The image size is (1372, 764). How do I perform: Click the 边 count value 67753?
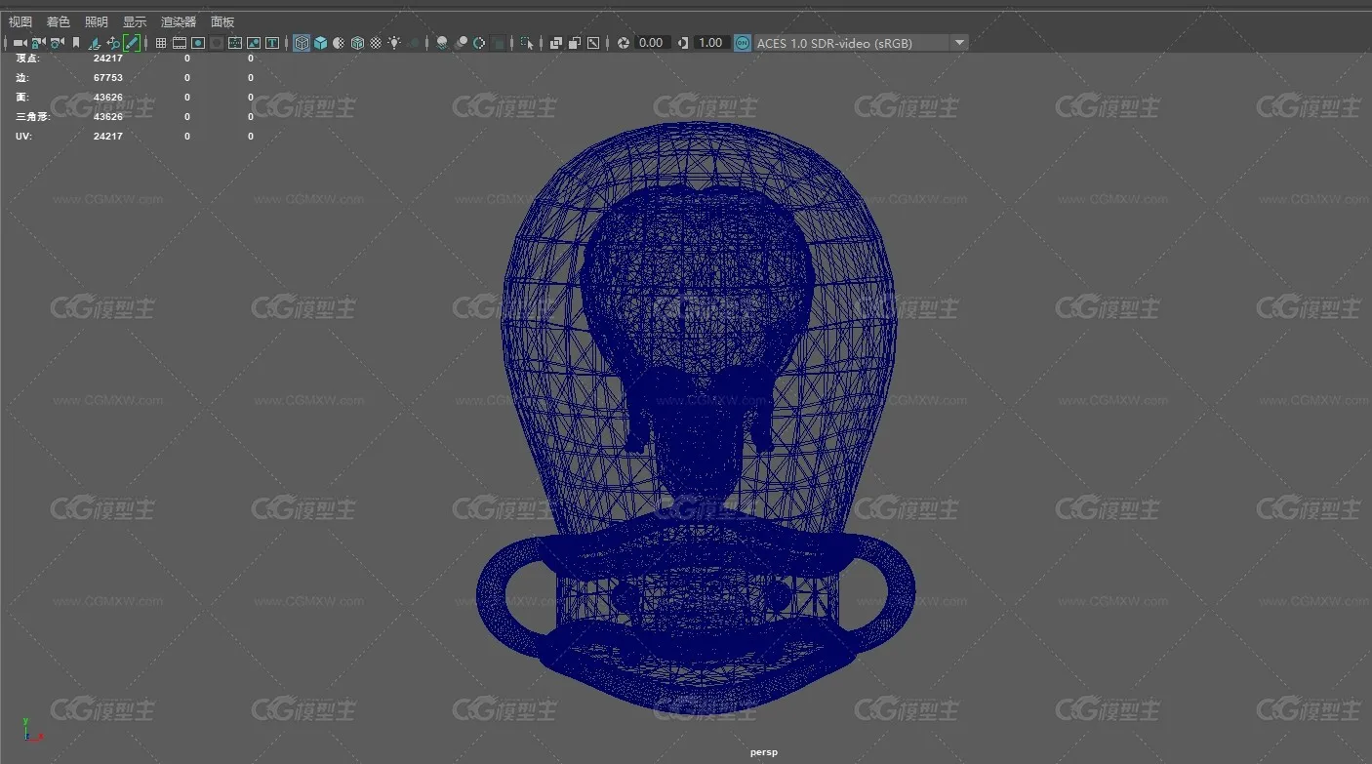pyautogui.click(x=108, y=77)
